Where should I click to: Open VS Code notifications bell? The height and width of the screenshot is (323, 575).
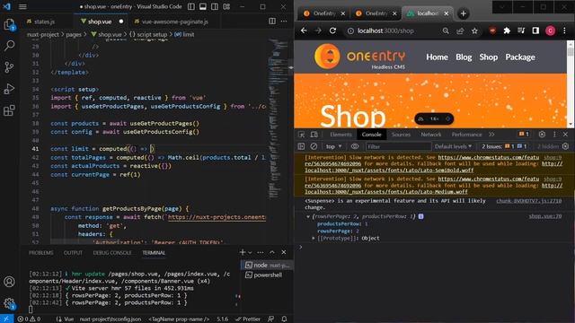[x=284, y=319]
